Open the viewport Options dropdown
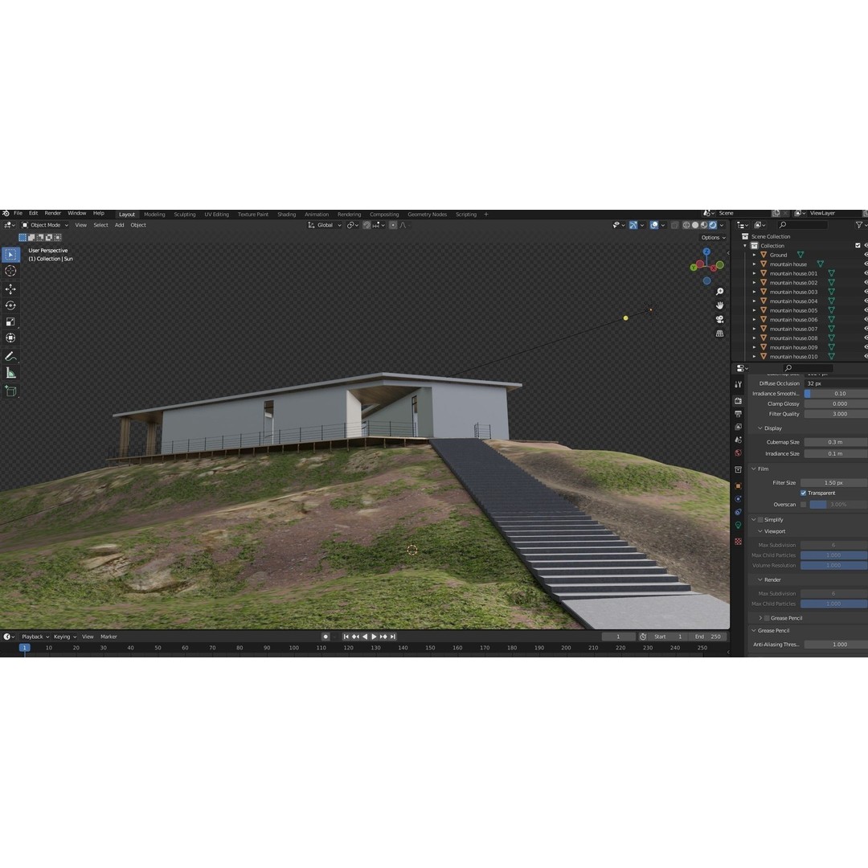The height and width of the screenshot is (868, 868). (713, 237)
